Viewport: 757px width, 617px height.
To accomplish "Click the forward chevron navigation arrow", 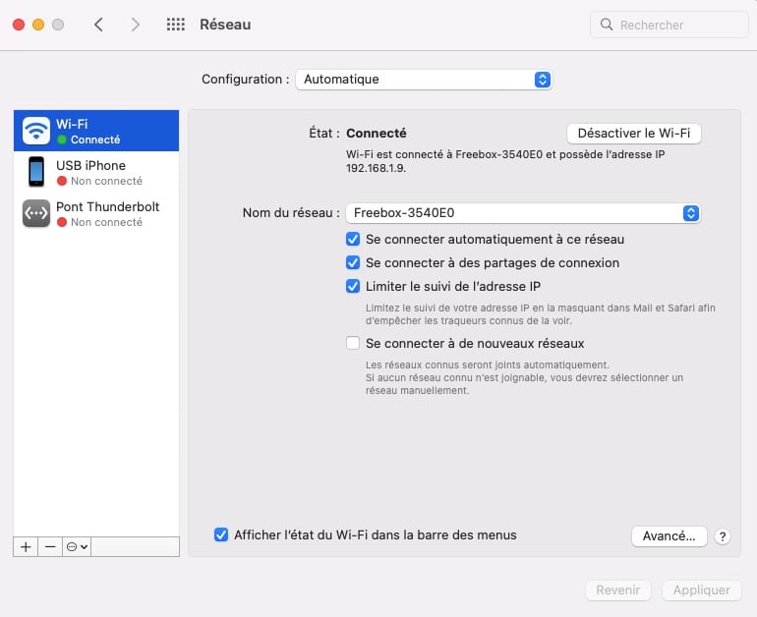I will pos(136,25).
